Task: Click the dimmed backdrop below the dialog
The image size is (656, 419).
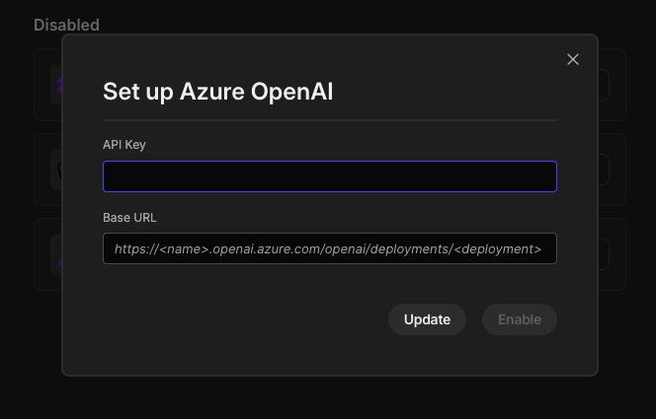Action: (328, 397)
